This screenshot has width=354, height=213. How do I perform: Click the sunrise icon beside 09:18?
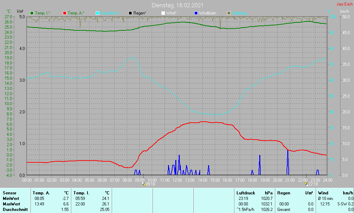[x=143, y=184]
